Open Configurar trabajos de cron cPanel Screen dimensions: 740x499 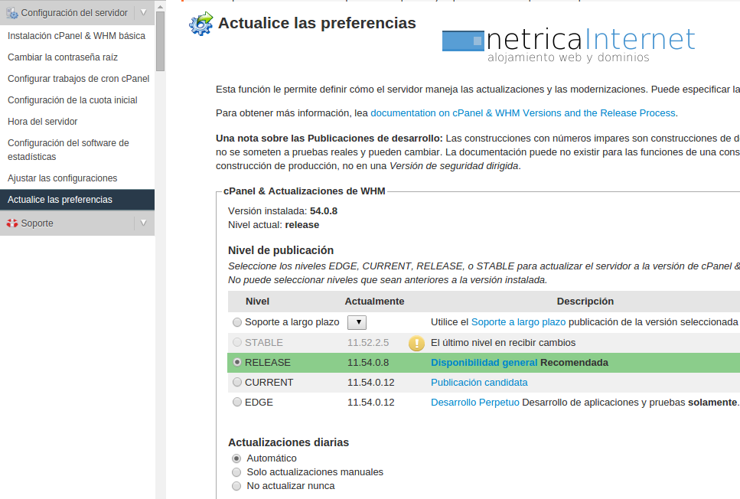point(78,79)
